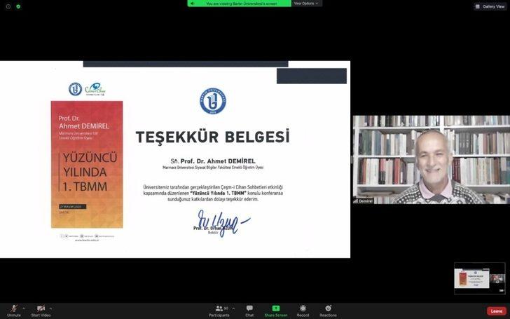Click the small university logo above poster
This screenshot has height=319, width=510.
[75, 89]
